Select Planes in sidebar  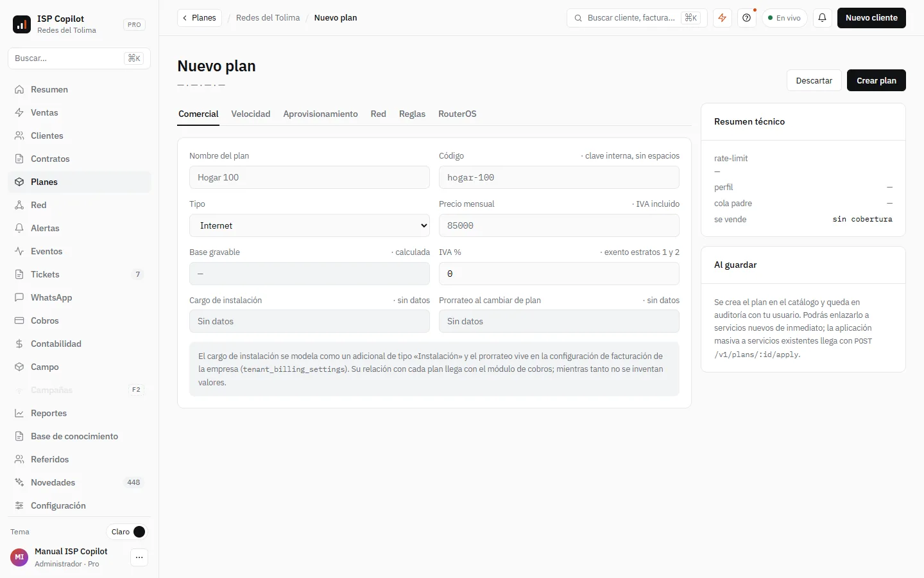pos(79,182)
